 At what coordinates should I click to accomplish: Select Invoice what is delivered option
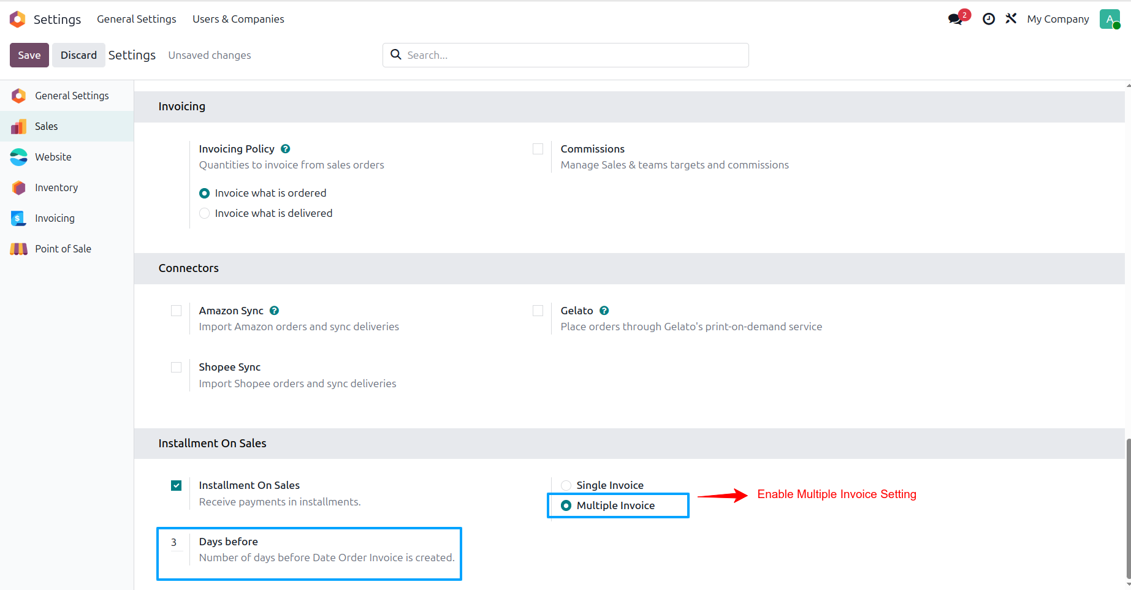click(205, 213)
